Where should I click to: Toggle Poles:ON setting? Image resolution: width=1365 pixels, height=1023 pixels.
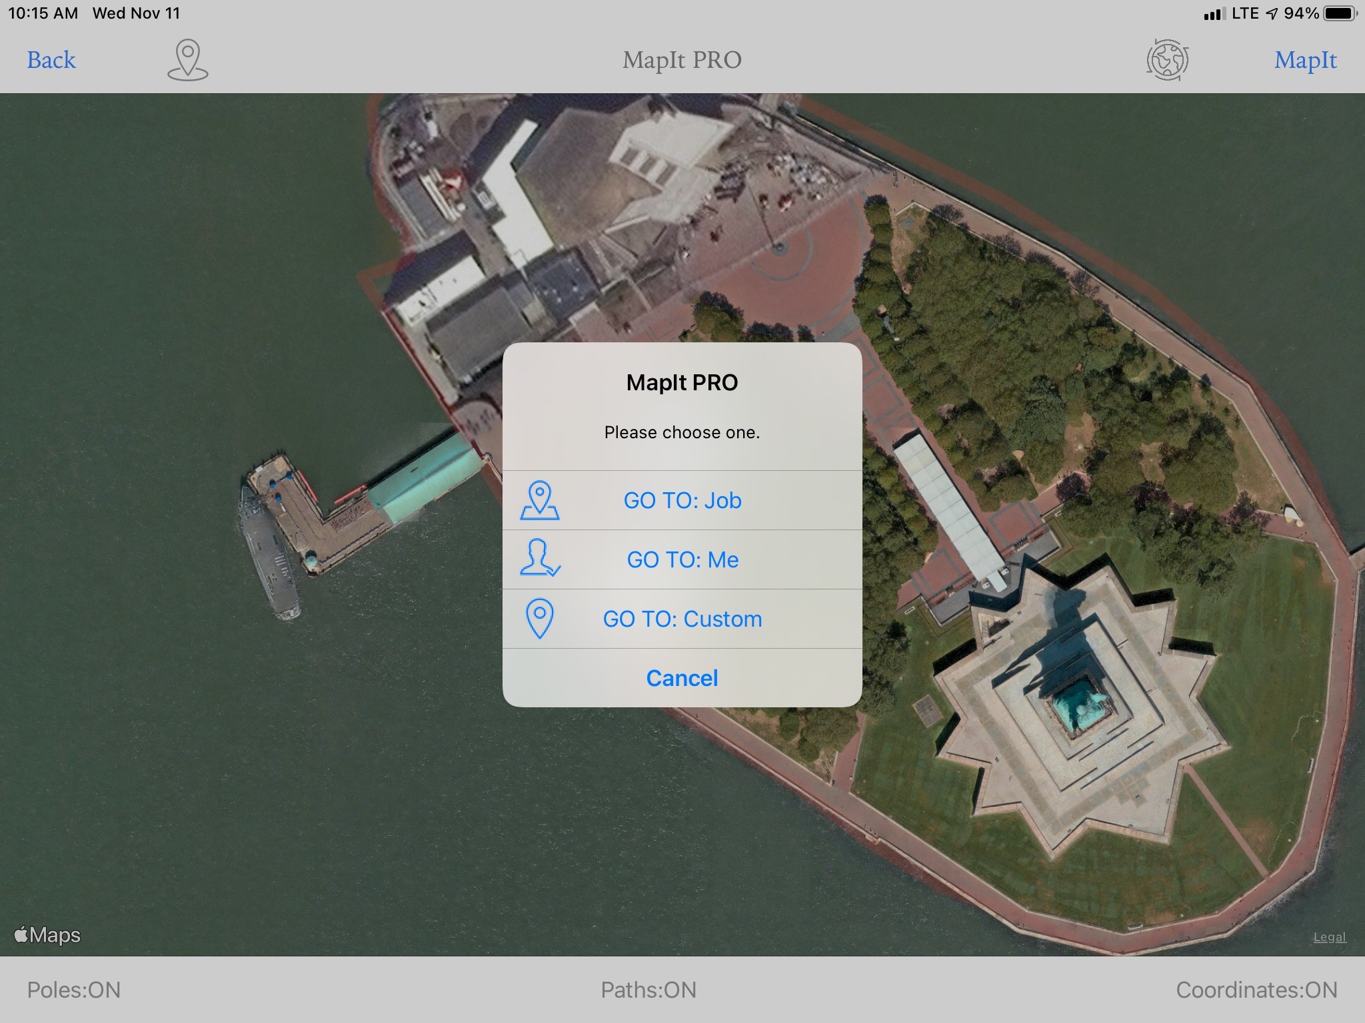[x=74, y=990]
